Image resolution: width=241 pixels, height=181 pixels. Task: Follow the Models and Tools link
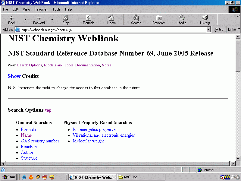[58, 65]
